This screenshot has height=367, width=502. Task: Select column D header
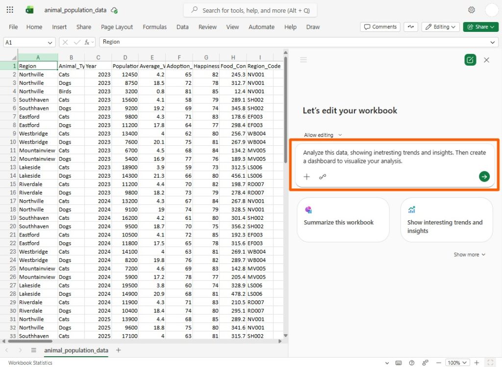point(125,57)
